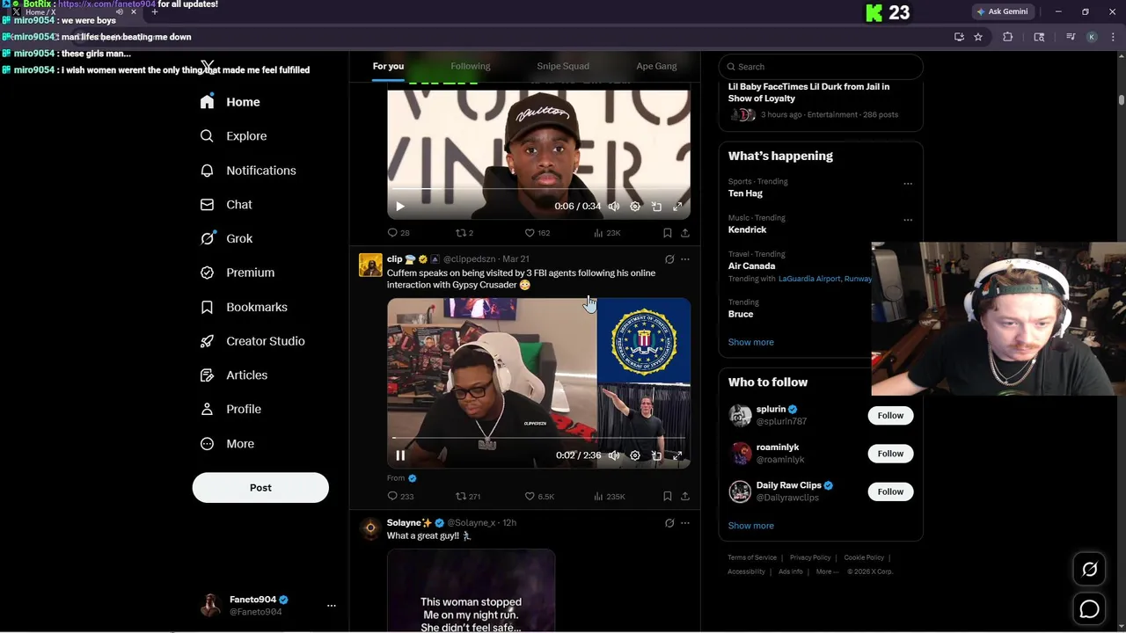Switch to Ape Gang tab
The image size is (1126, 633).
(656, 66)
